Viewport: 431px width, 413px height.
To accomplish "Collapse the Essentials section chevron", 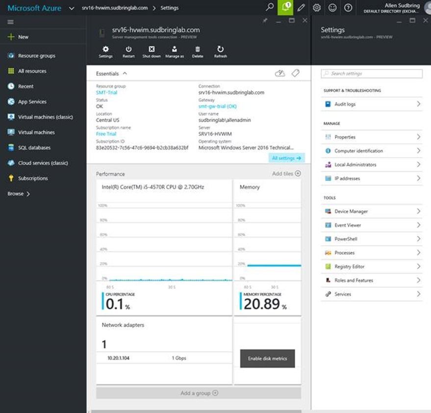I will (x=125, y=73).
